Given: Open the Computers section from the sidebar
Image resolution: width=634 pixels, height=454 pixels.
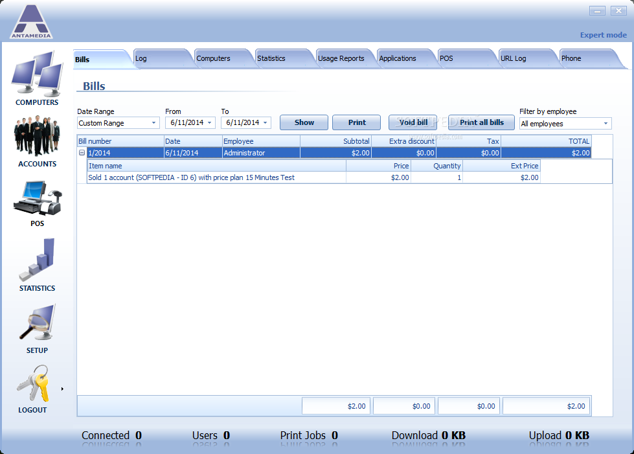Looking at the screenshot, I should [x=37, y=78].
